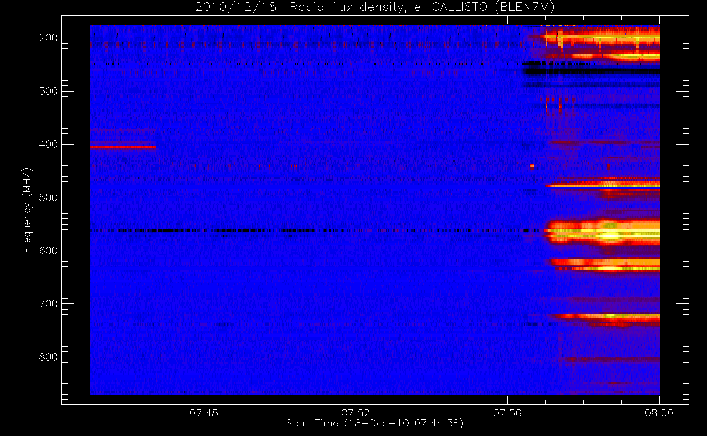The width and height of the screenshot is (707, 436).
Task: Click the 700 frequency tick label
Action: click(x=48, y=304)
